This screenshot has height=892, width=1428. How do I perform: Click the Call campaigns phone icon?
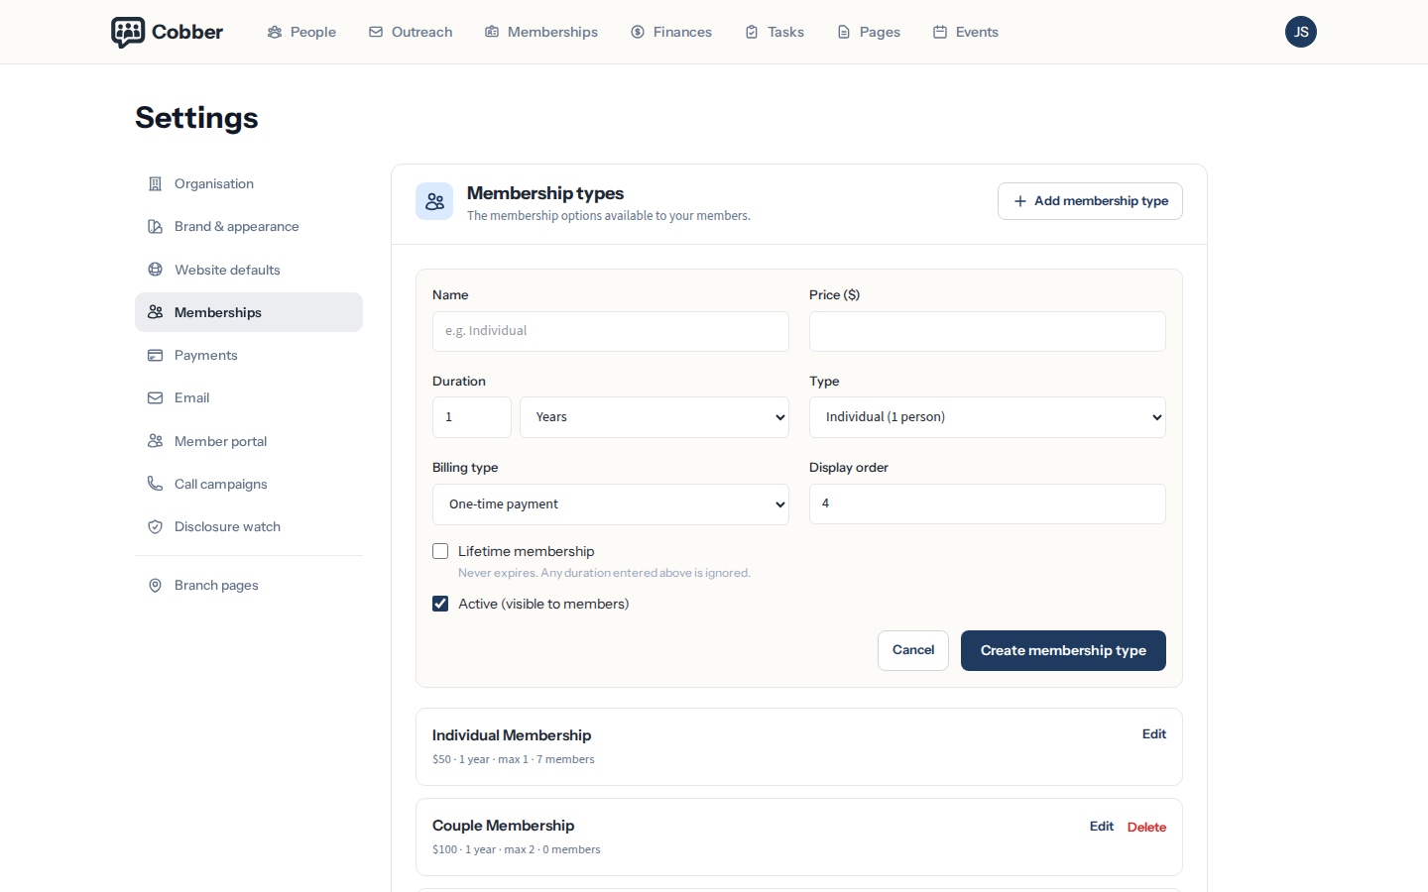pyautogui.click(x=155, y=484)
